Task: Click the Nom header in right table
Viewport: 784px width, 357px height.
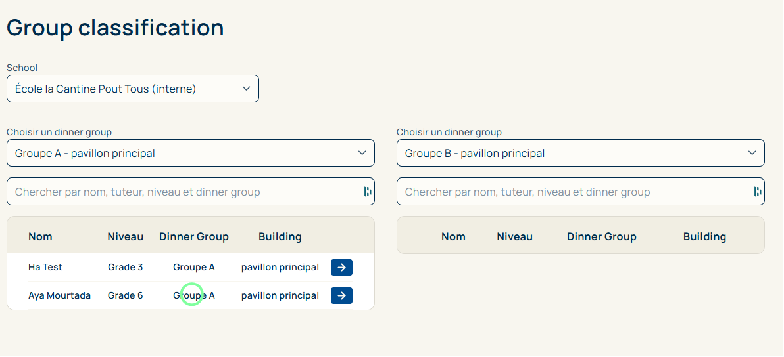Action: point(453,236)
